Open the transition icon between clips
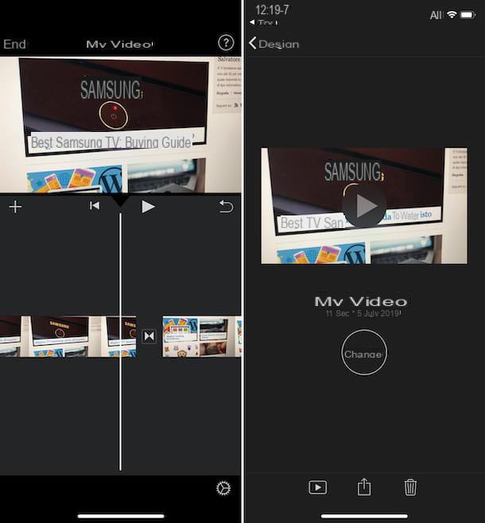Screen dimensions: 485x523 pos(149,336)
